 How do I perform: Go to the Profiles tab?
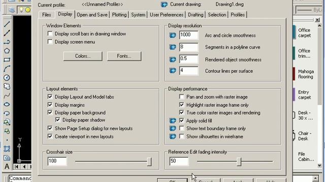click(238, 15)
